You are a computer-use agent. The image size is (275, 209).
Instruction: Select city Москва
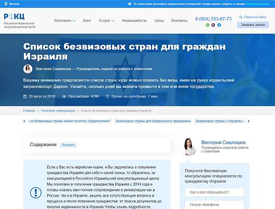[x=14, y=4]
